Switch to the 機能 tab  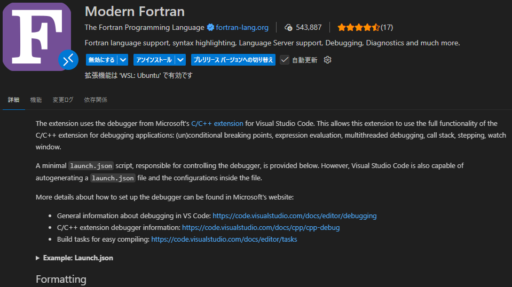(x=36, y=100)
